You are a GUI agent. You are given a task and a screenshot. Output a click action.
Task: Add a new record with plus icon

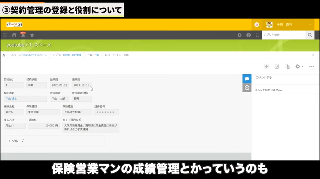click(x=266, y=66)
